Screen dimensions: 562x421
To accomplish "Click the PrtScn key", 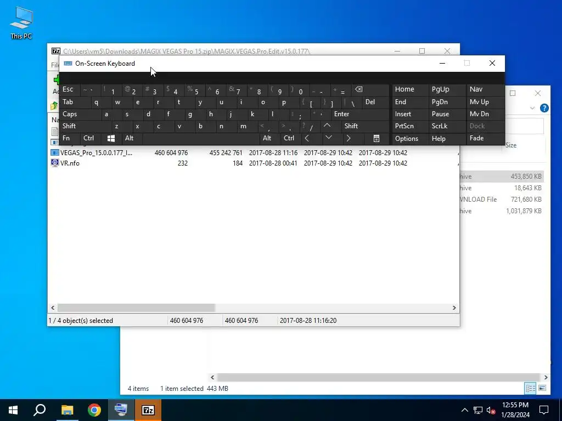I will [x=410, y=126].
